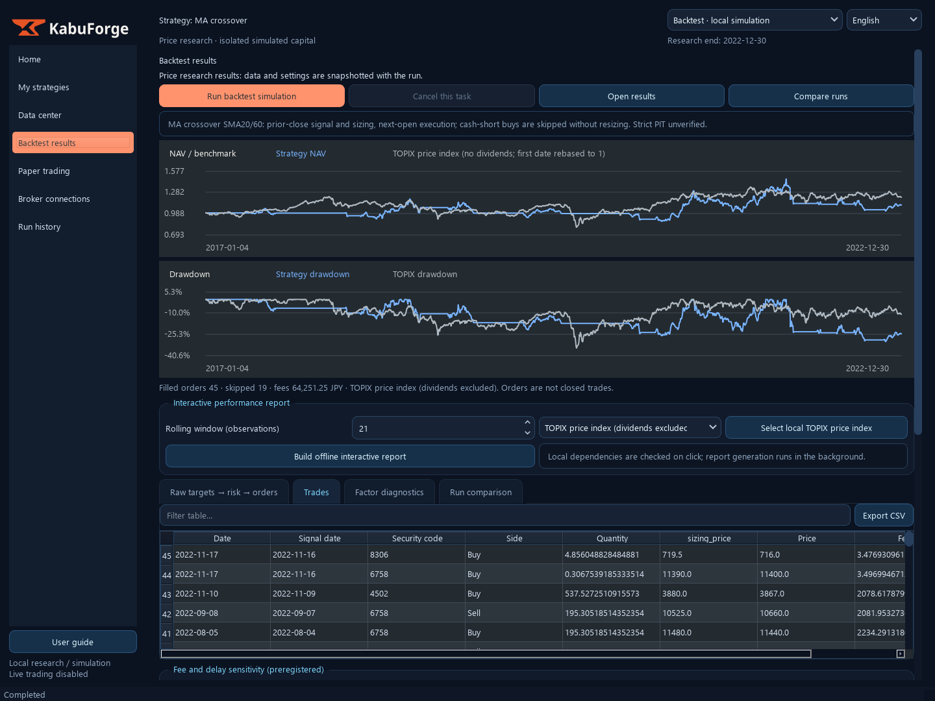The image size is (935, 701).
Task: Click the Security code column header
Action: (x=417, y=538)
